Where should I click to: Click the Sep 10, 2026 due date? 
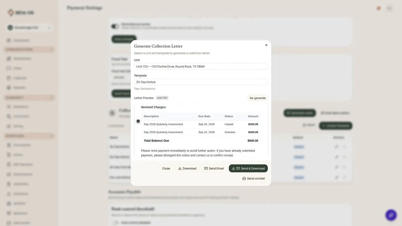pos(207,132)
